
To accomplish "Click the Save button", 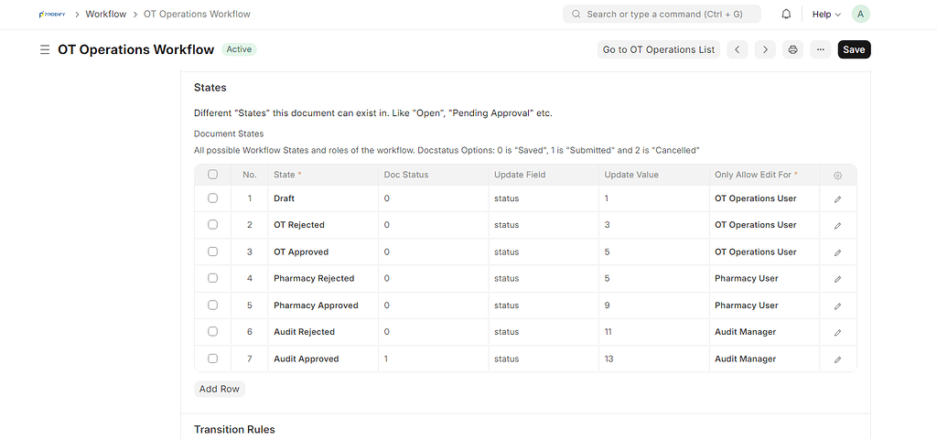I will [854, 49].
